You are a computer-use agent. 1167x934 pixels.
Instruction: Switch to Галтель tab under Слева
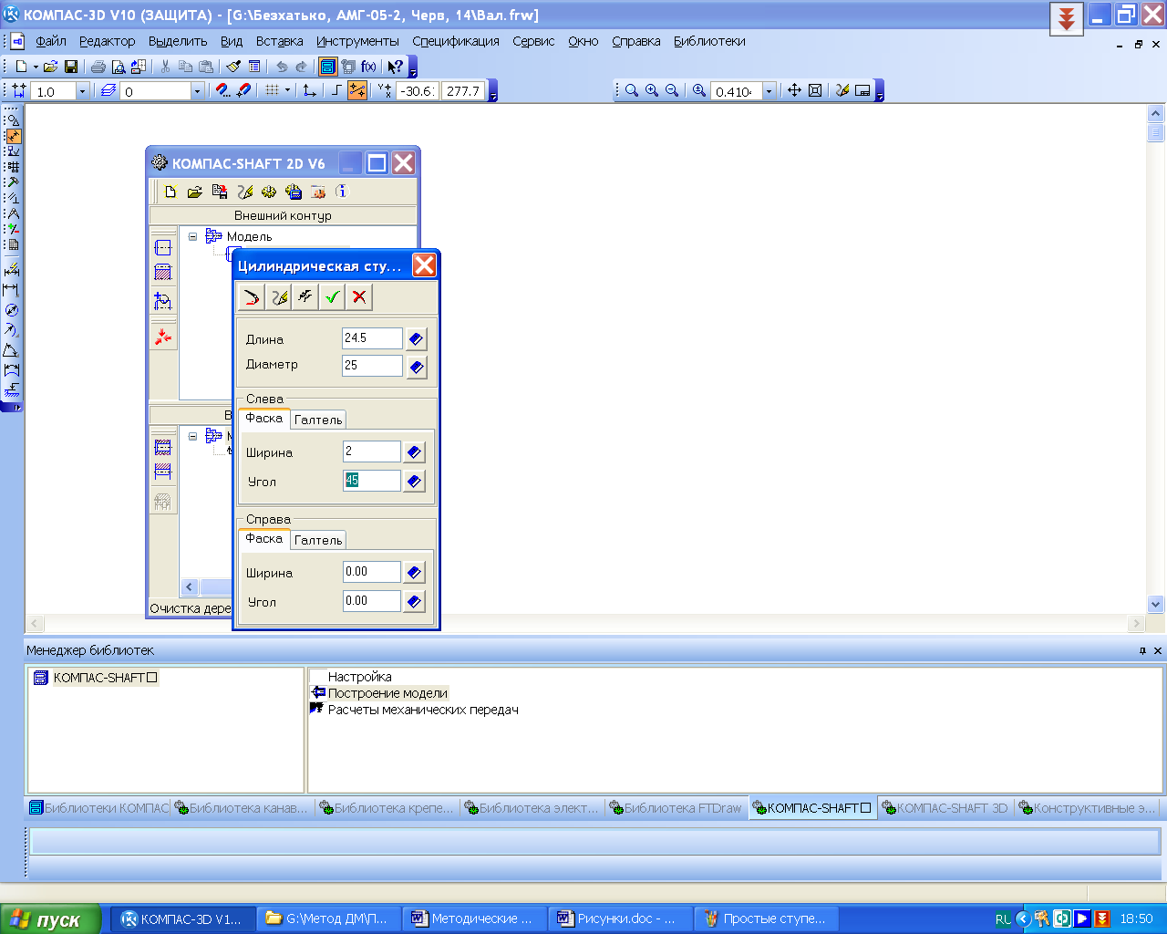pos(318,420)
